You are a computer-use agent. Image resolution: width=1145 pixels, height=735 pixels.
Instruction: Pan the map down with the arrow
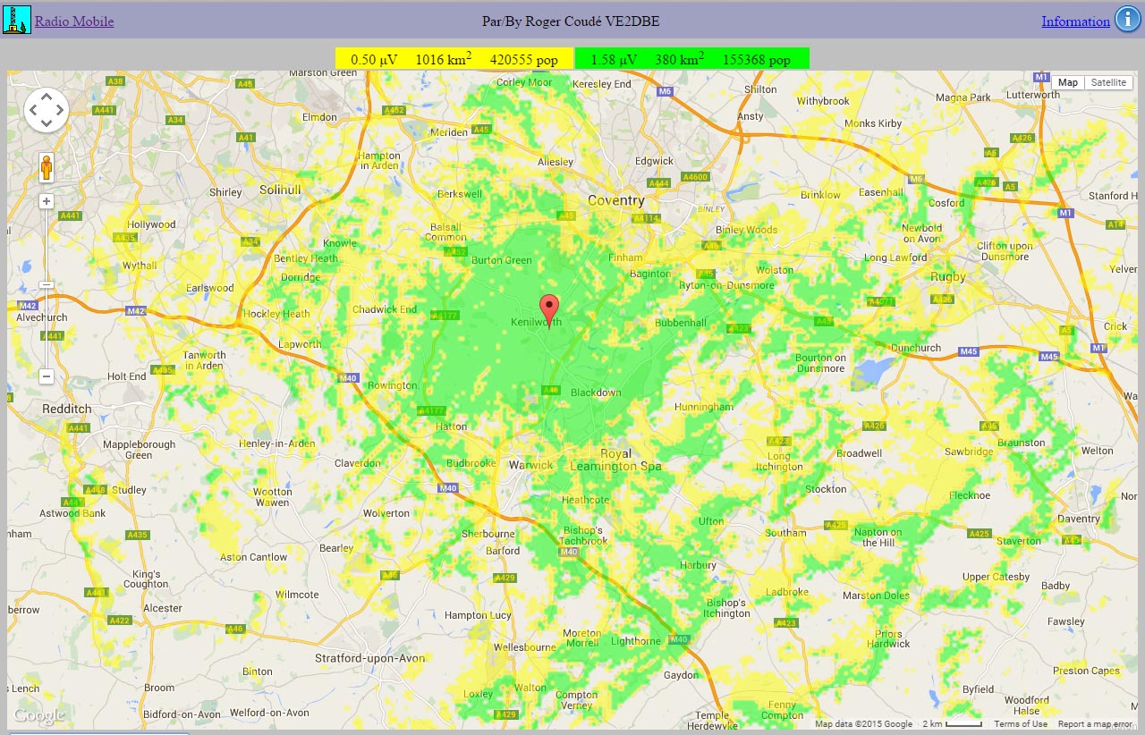47,123
